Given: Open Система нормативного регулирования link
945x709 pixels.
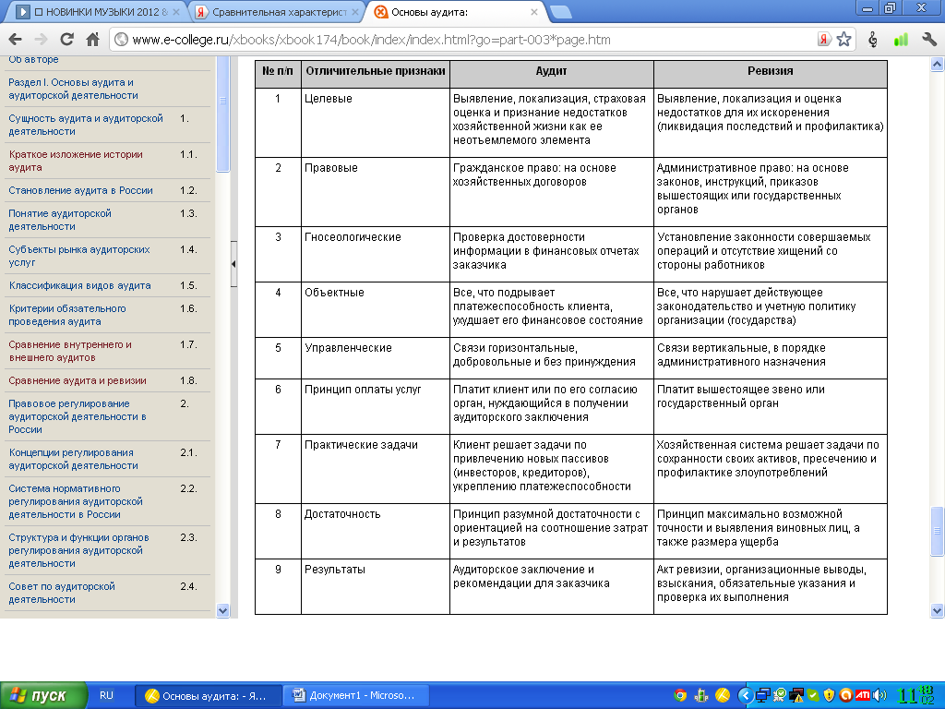Looking at the screenshot, I should 76,501.
